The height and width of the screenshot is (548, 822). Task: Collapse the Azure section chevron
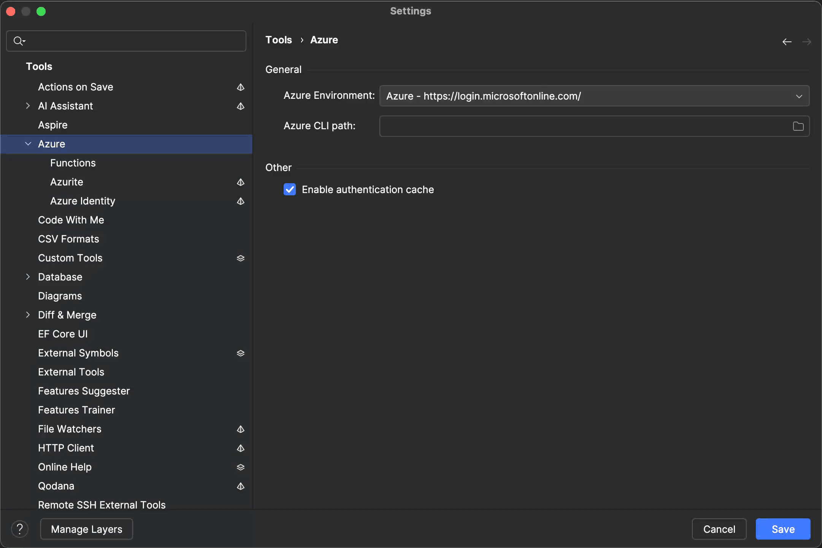click(x=28, y=144)
